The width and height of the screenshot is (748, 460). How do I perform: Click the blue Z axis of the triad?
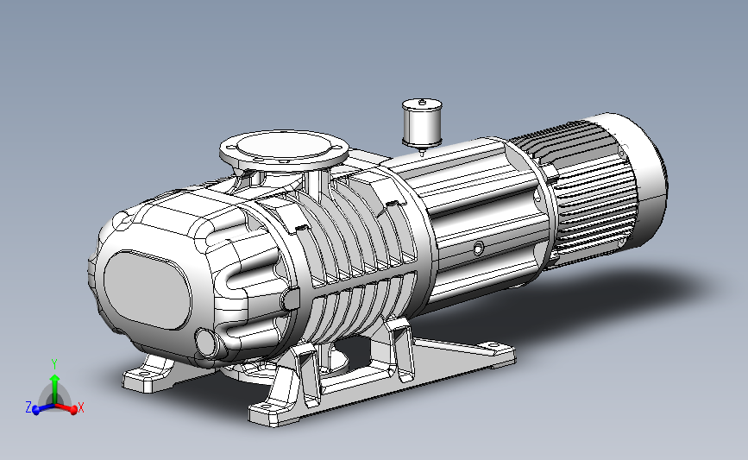point(43,409)
